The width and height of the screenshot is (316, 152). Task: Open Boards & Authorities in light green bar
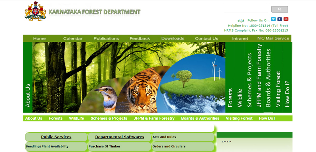click(200, 118)
